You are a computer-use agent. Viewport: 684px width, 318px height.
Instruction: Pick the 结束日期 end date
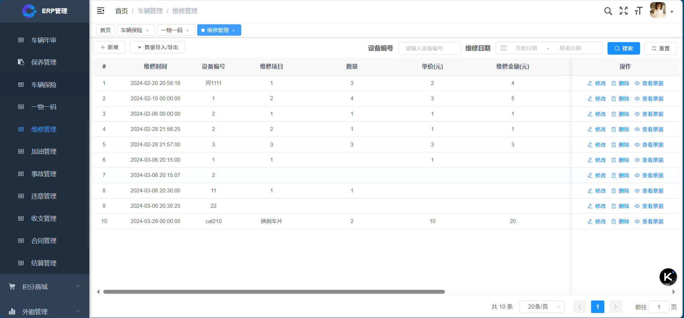pyautogui.click(x=570, y=48)
